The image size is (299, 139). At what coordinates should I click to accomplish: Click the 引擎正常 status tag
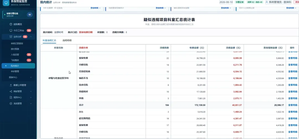239,2
